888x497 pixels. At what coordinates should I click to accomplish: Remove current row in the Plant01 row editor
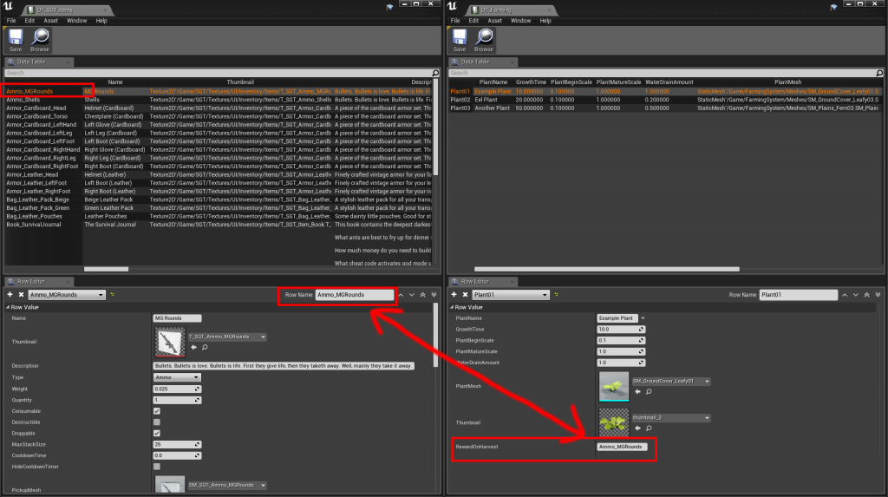tap(464, 295)
